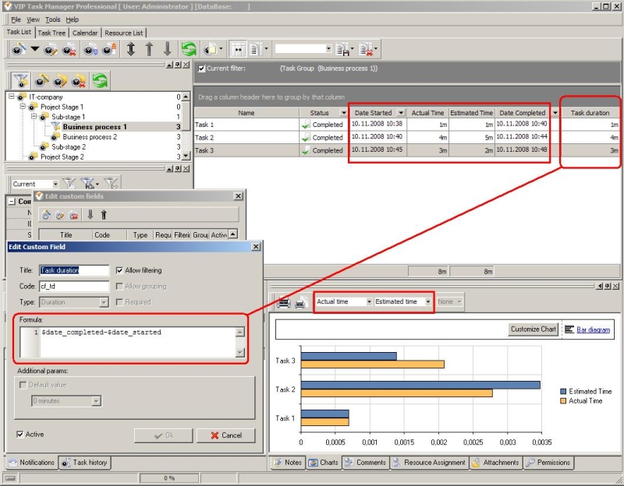Disable the Current filter checkbox
Image resolution: width=624 pixels, height=486 pixels.
click(x=202, y=69)
